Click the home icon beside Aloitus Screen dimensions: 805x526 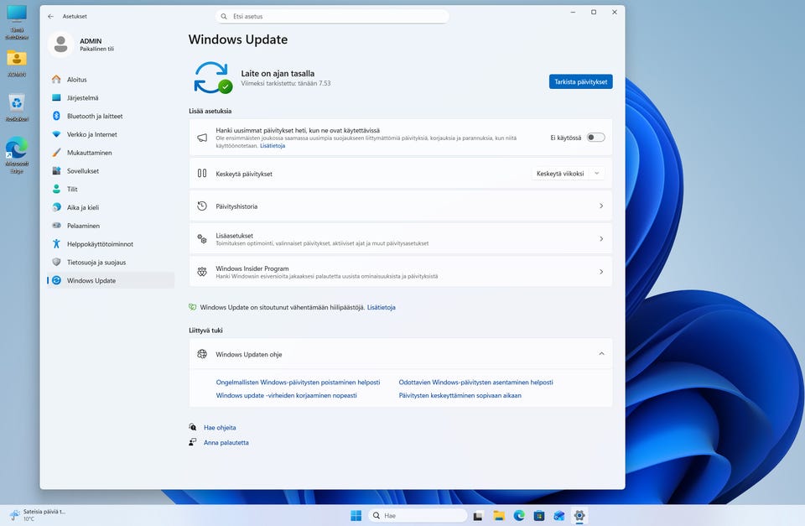tap(56, 79)
